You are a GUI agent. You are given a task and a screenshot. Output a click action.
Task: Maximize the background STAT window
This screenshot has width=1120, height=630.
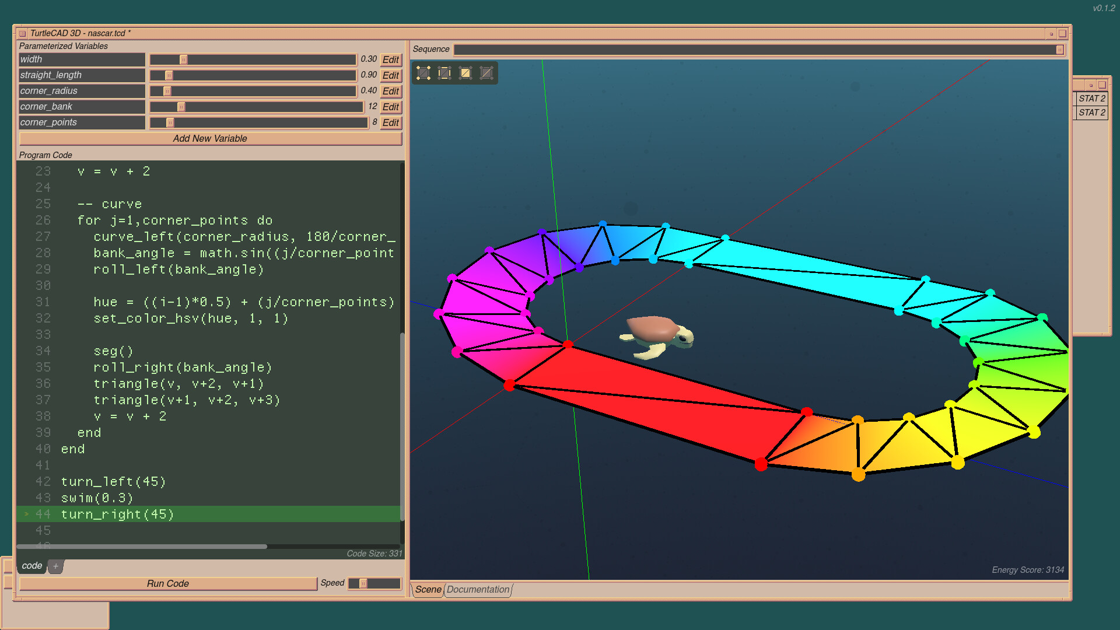(1102, 85)
